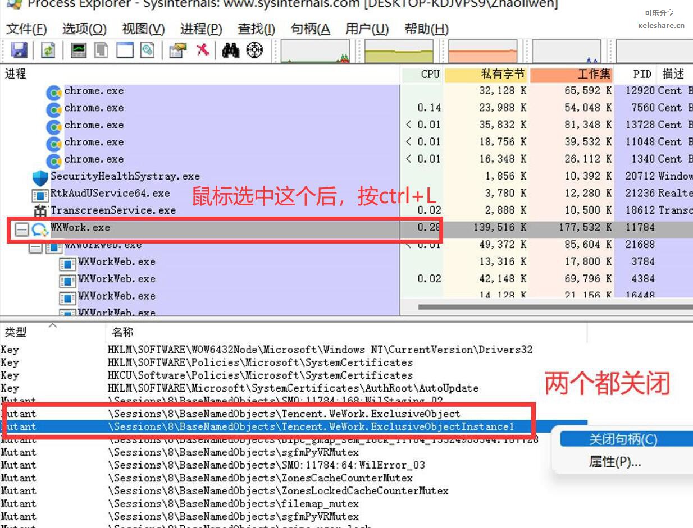Screen dimensions: 693x528
Task: Click the Save toolbar icon
Action: [19, 50]
